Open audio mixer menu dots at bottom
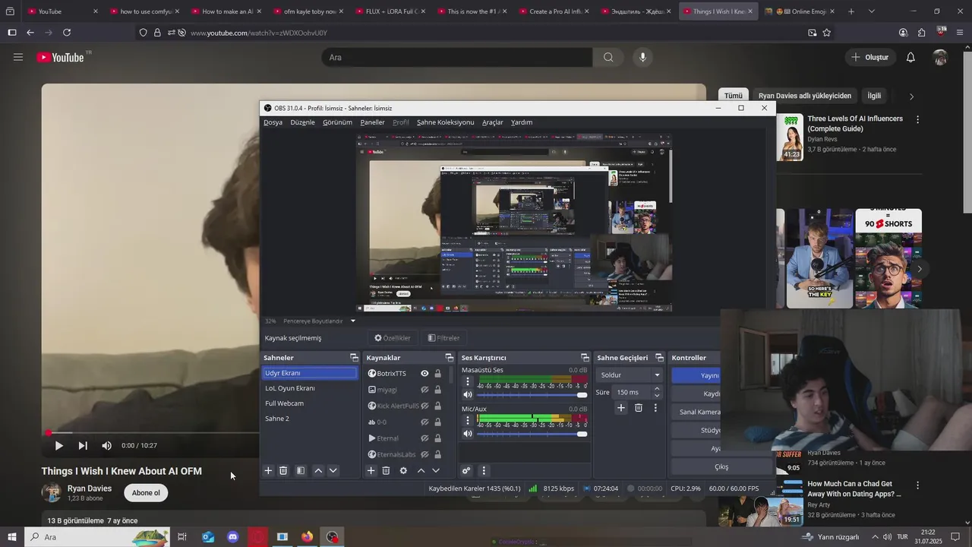 tap(484, 471)
